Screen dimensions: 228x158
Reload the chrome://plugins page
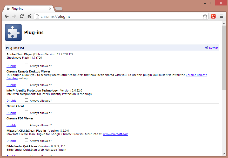[x=22, y=16]
